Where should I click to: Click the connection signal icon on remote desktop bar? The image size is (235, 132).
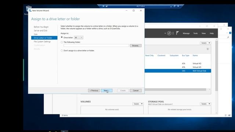point(106,6)
